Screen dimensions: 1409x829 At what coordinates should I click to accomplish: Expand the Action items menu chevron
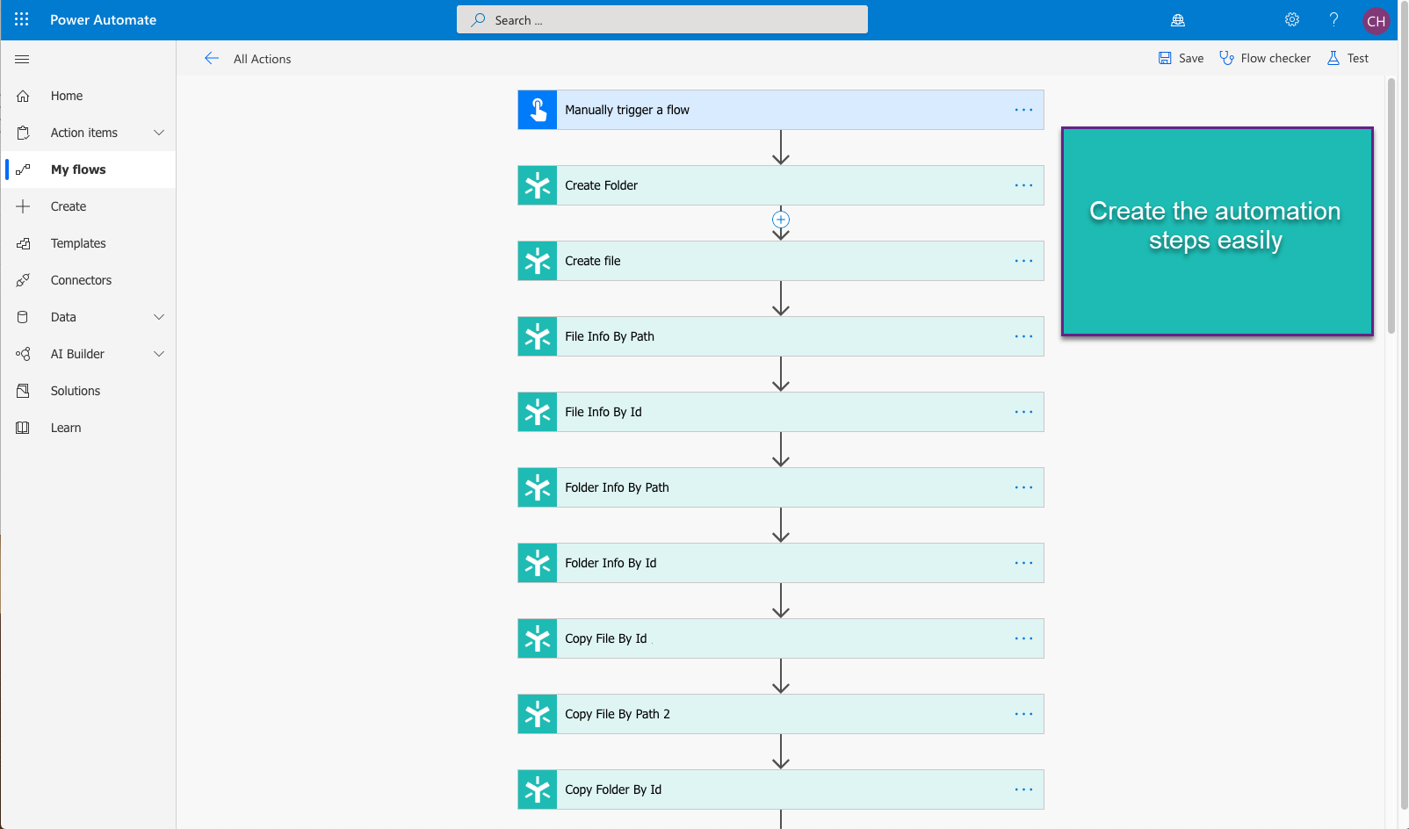159,133
